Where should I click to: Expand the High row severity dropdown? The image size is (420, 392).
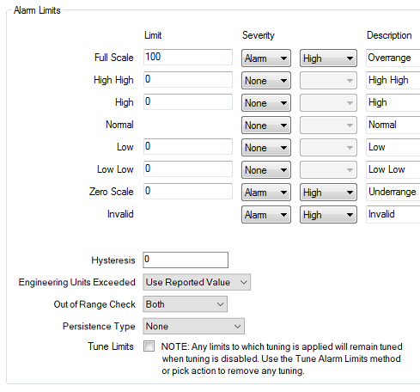266,103
